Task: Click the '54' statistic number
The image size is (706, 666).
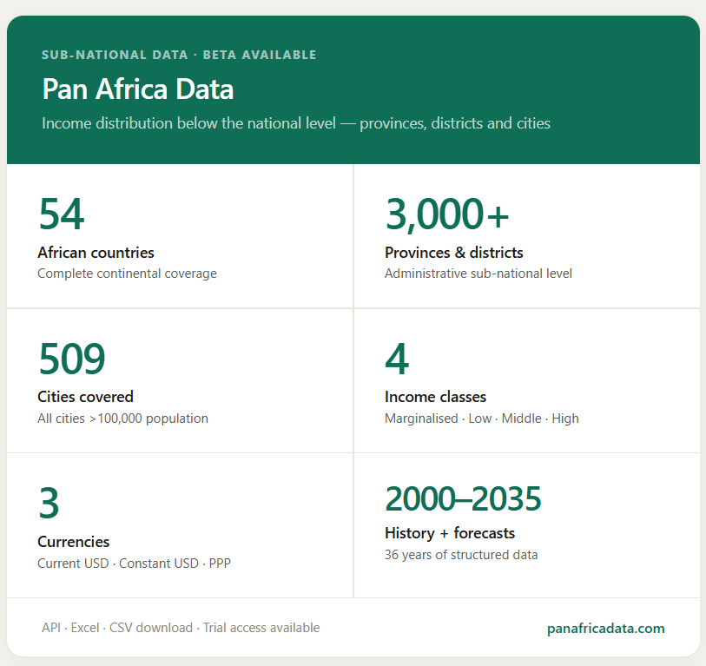Action: coord(62,214)
